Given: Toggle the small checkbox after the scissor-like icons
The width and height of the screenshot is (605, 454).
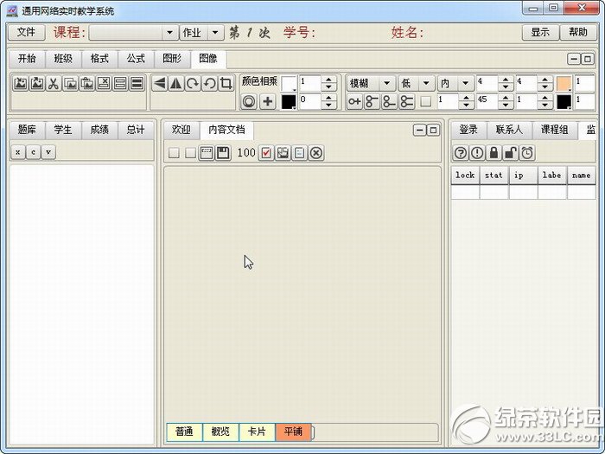Looking at the screenshot, I should (x=425, y=101).
